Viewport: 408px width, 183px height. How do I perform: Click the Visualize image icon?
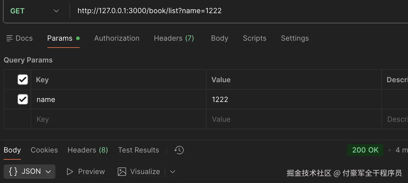pyautogui.click(x=122, y=172)
